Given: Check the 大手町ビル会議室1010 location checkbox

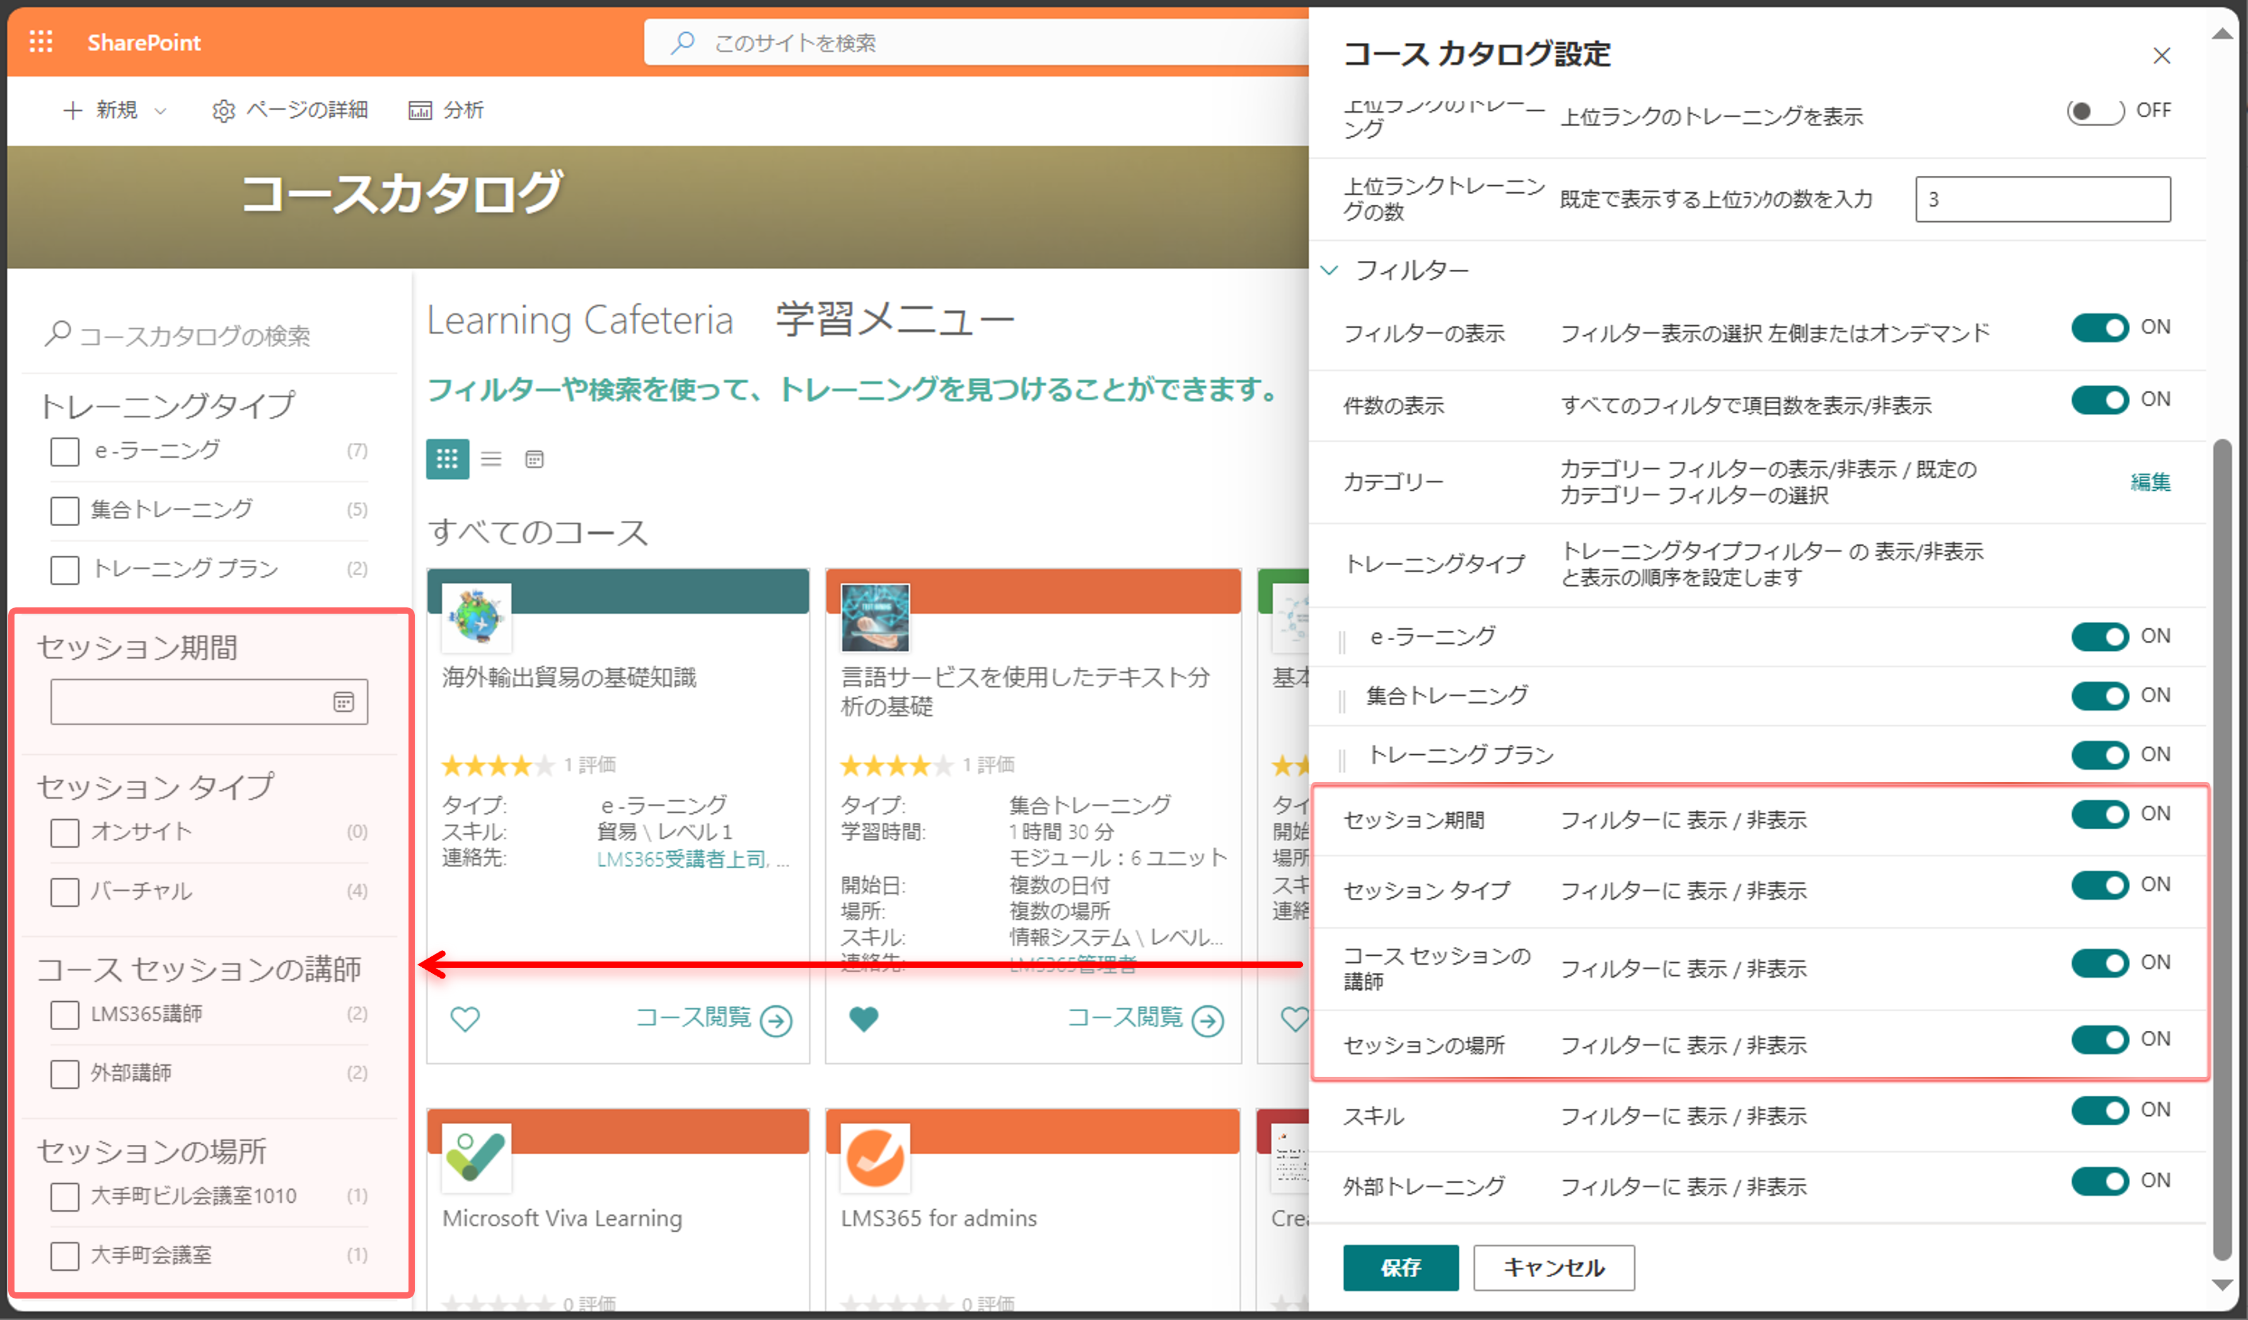Looking at the screenshot, I should (x=65, y=1196).
